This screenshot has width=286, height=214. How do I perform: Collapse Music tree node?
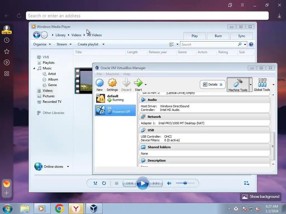coord(34,68)
